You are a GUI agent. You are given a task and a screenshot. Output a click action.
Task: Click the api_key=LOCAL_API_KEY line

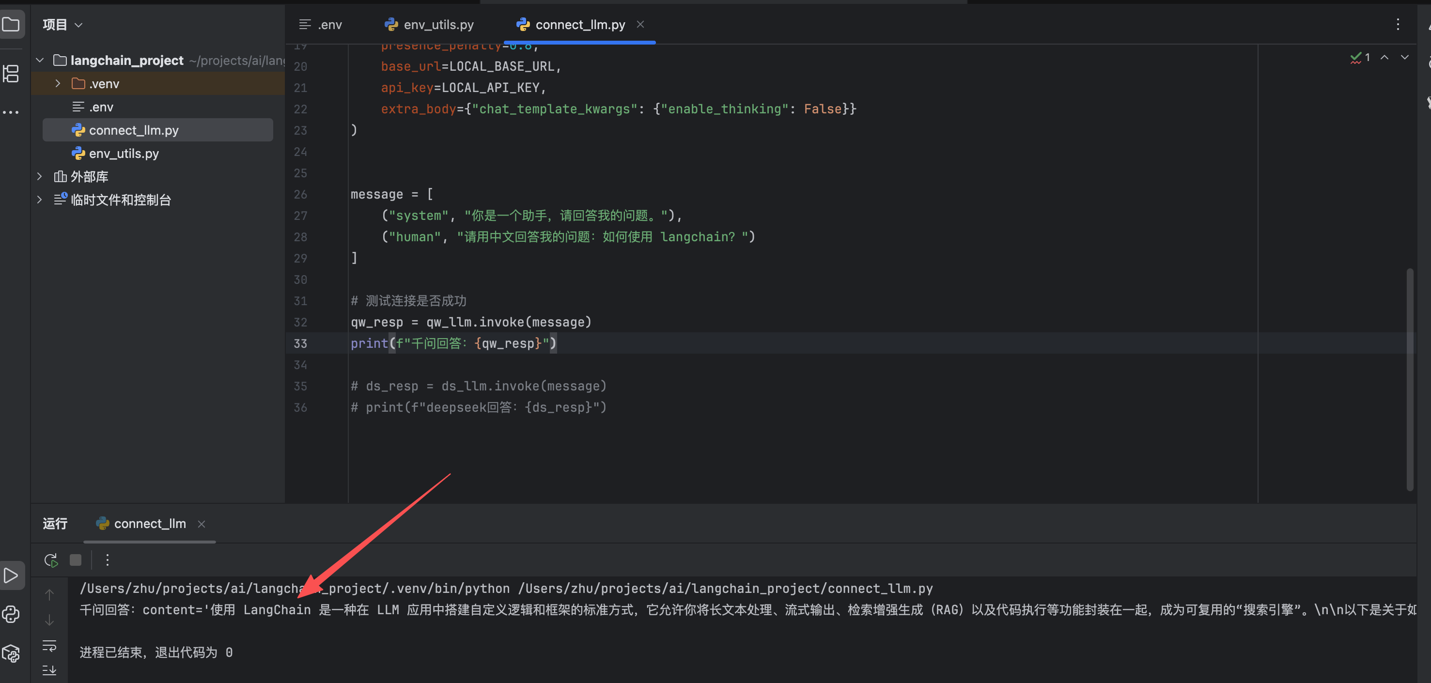463,88
